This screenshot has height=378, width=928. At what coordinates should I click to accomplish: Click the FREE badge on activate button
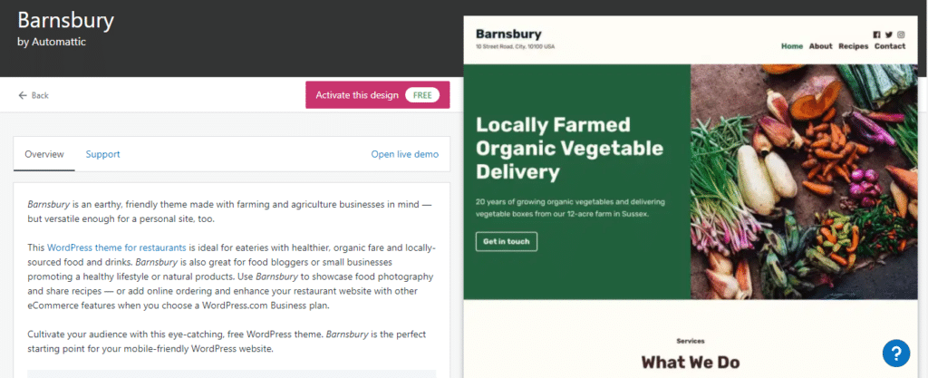(422, 95)
